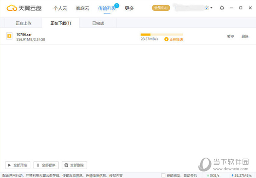This screenshot has height=178, width=256.
Task: Click the 正在提速 text link
Action: coord(176,39)
